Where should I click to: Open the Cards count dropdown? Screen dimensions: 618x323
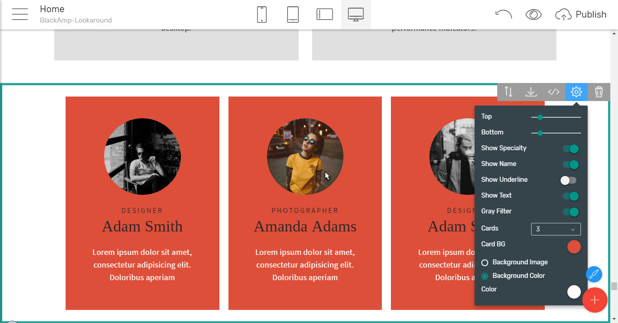(556, 229)
